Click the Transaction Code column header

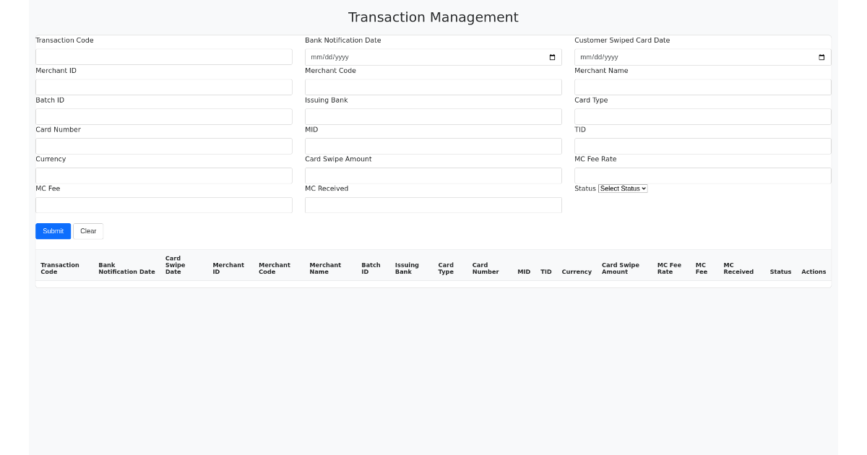coord(59,268)
